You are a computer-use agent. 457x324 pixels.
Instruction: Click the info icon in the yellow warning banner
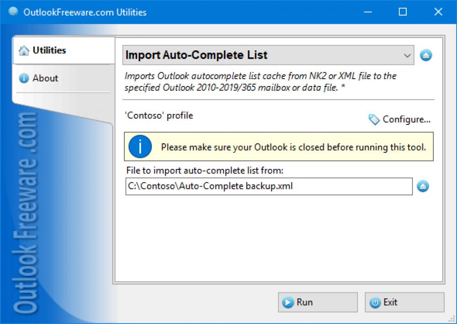pyautogui.click(x=140, y=146)
